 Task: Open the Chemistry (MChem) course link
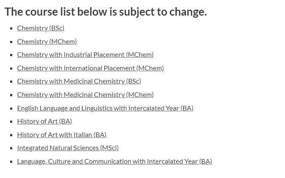(x=47, y=42)
